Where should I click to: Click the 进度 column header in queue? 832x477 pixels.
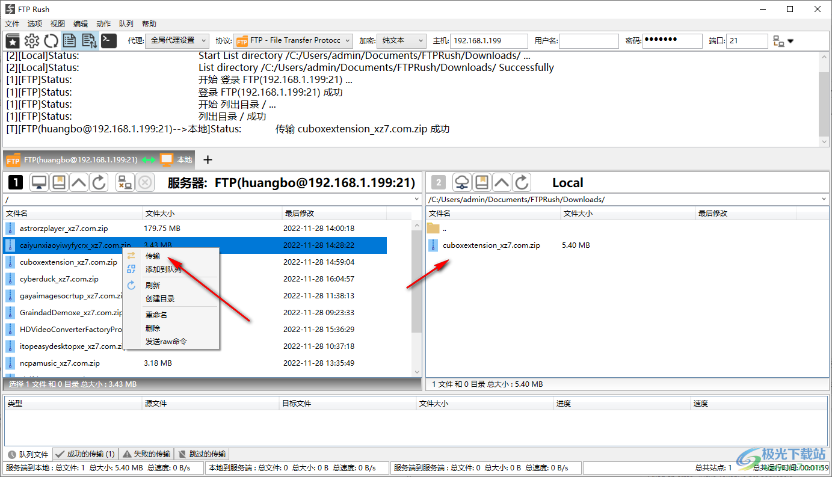coord(621,404)
